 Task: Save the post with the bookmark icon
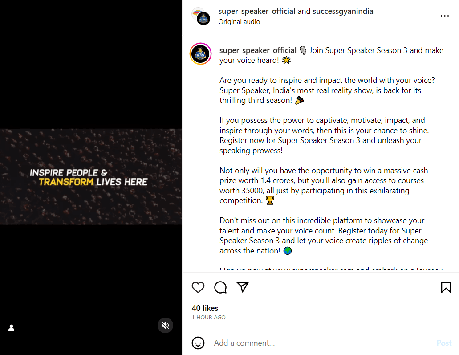[446, 287]
